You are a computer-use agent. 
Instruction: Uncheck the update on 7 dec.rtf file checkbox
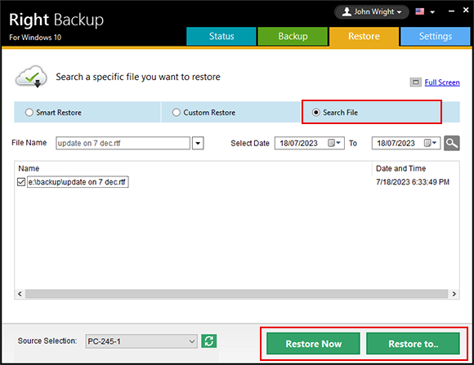tap(21, 182)
